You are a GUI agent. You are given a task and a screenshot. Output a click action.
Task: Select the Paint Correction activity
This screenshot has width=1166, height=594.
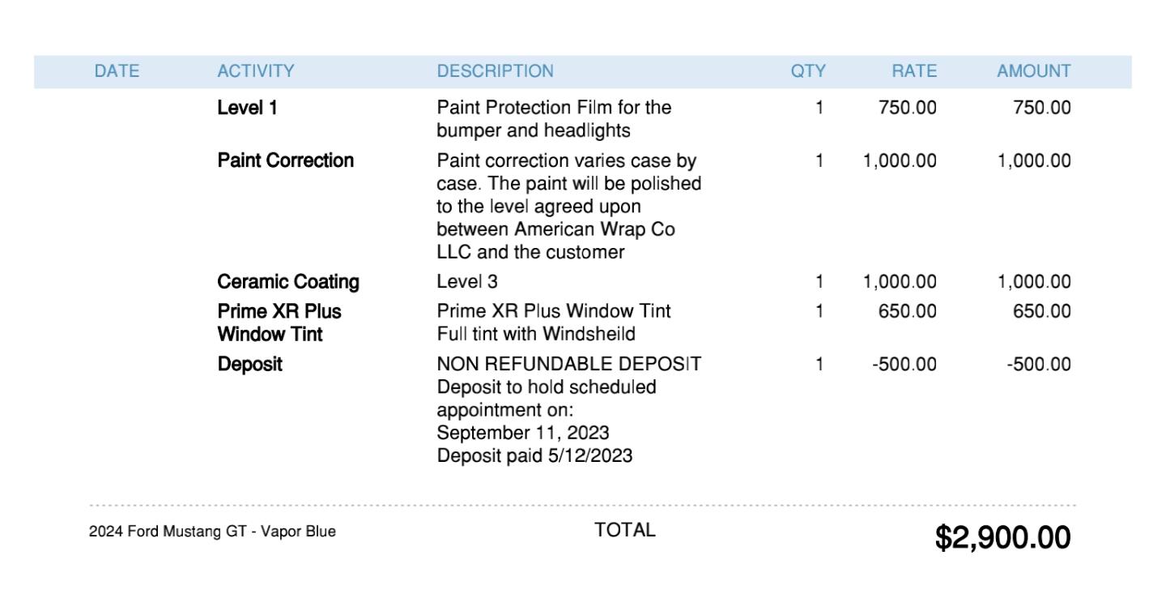pos(286,160)
